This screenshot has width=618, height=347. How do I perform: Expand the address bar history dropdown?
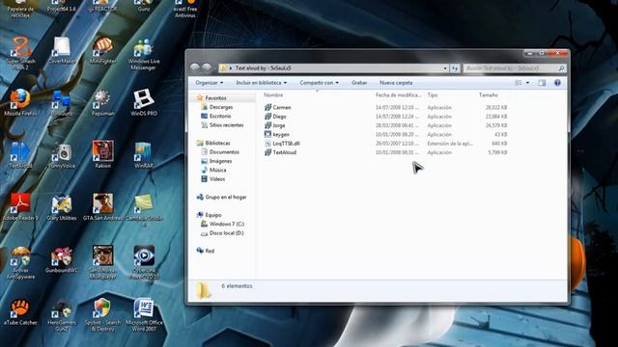click(x=445, y=68)
